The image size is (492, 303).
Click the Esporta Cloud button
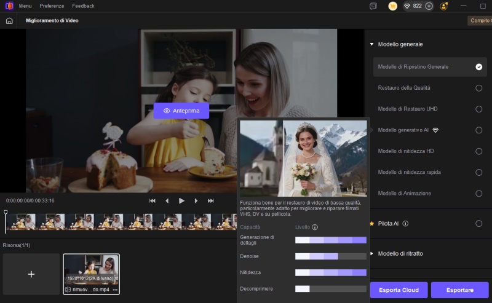click(x=398, y=290)
